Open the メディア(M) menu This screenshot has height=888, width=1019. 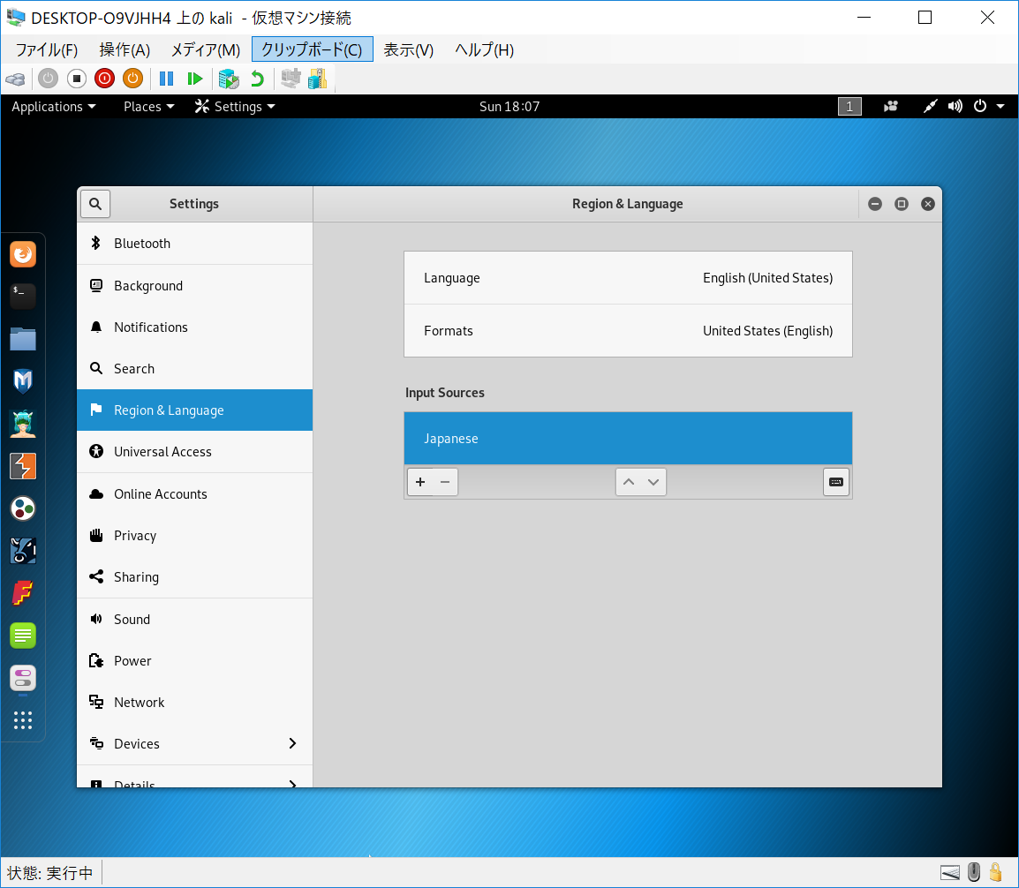coord(205,49)
